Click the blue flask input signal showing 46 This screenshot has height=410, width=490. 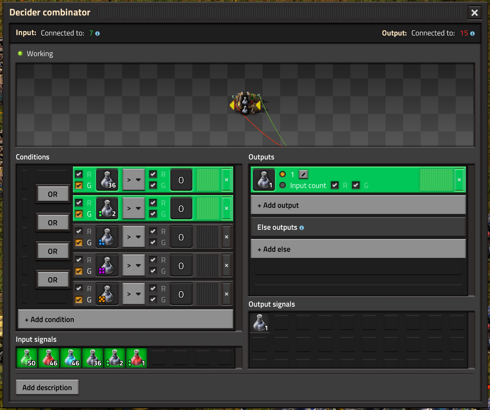pyautogui.click(x=71, y=358)
